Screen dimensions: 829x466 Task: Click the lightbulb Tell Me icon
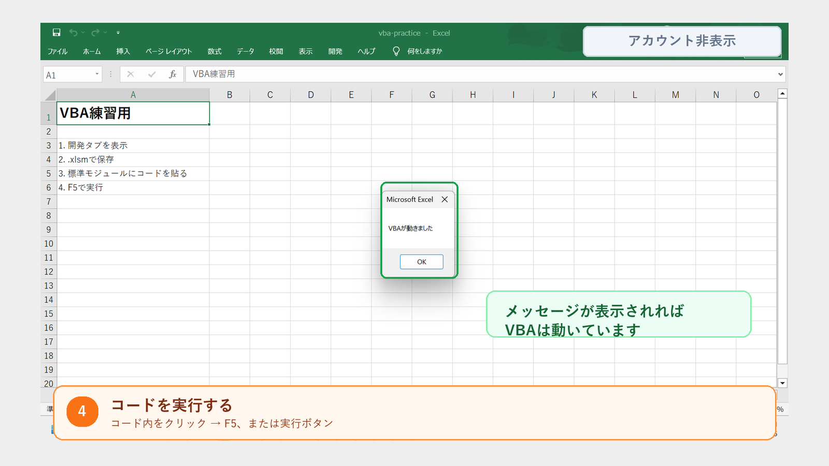[x=396, y=51]
